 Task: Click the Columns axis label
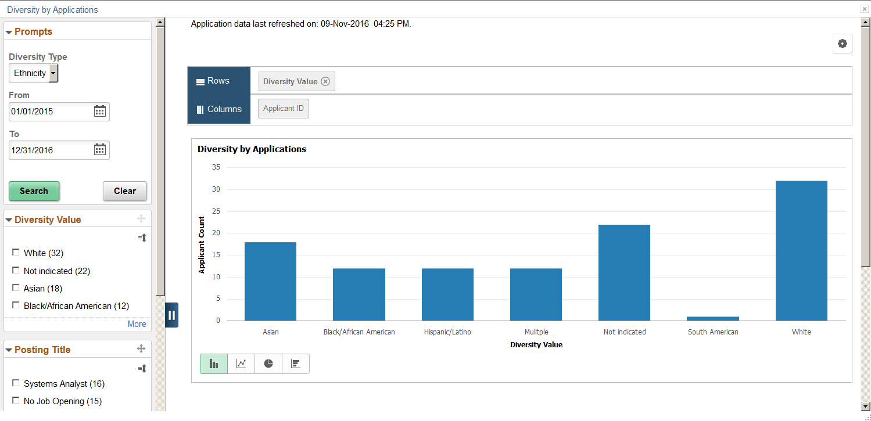(218, 109)
